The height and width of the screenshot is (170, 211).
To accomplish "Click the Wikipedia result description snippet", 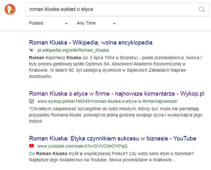I will tap(115, 67).
